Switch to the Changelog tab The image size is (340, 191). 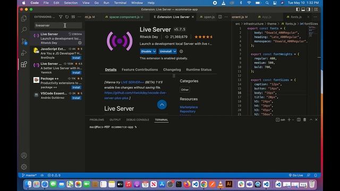(172, 70)
